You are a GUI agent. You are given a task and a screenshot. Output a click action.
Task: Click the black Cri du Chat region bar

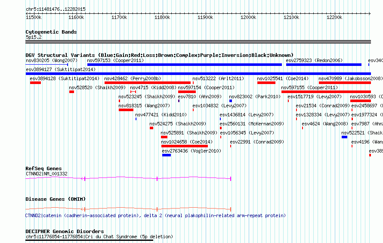coord(90,240)
